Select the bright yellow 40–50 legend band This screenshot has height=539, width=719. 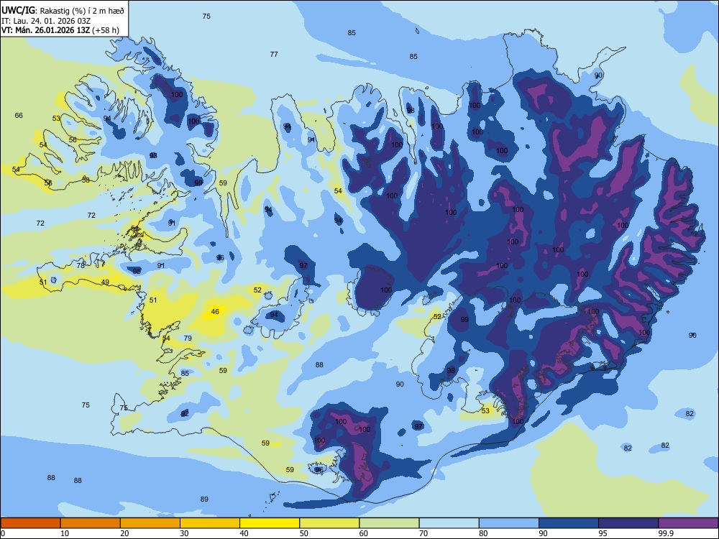click(270, 523)
